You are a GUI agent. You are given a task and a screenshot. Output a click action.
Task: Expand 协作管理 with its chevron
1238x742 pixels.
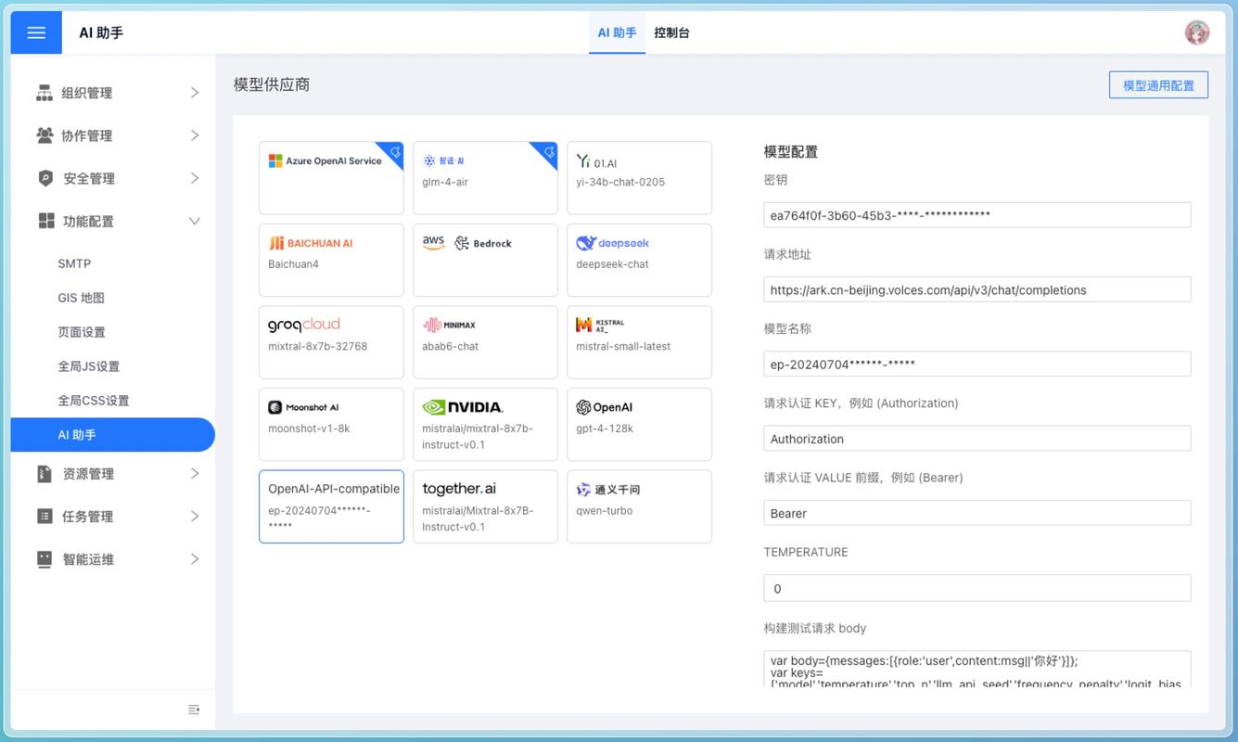coord(195,135)
